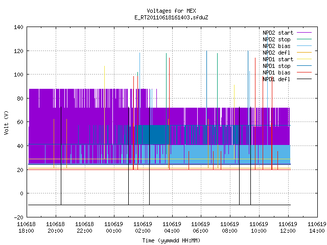This screenshot has height=245, width=327.
Task: Click the 'Voltages for MEX' chart title
Action: click(172, 11)
